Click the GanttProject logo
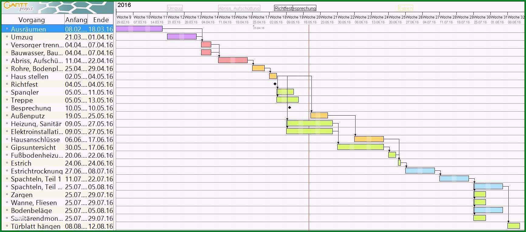This screenshot has height=232, width=526. tap(19, 7)
